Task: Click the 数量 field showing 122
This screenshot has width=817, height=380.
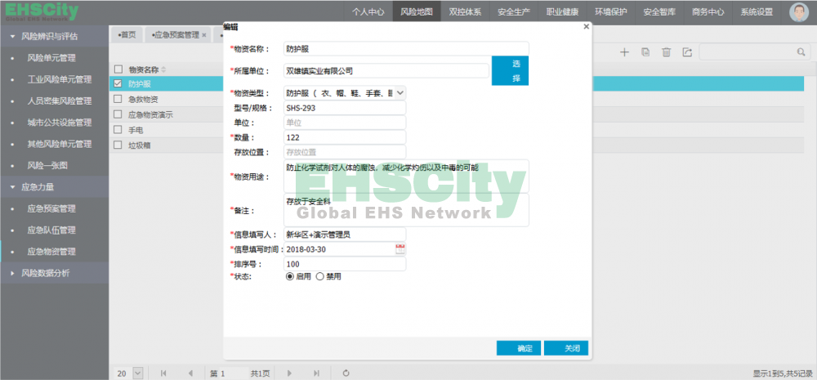Action: coord(345,137)
